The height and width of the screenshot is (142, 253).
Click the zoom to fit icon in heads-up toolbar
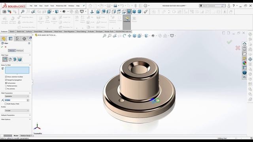coord(104,36)
